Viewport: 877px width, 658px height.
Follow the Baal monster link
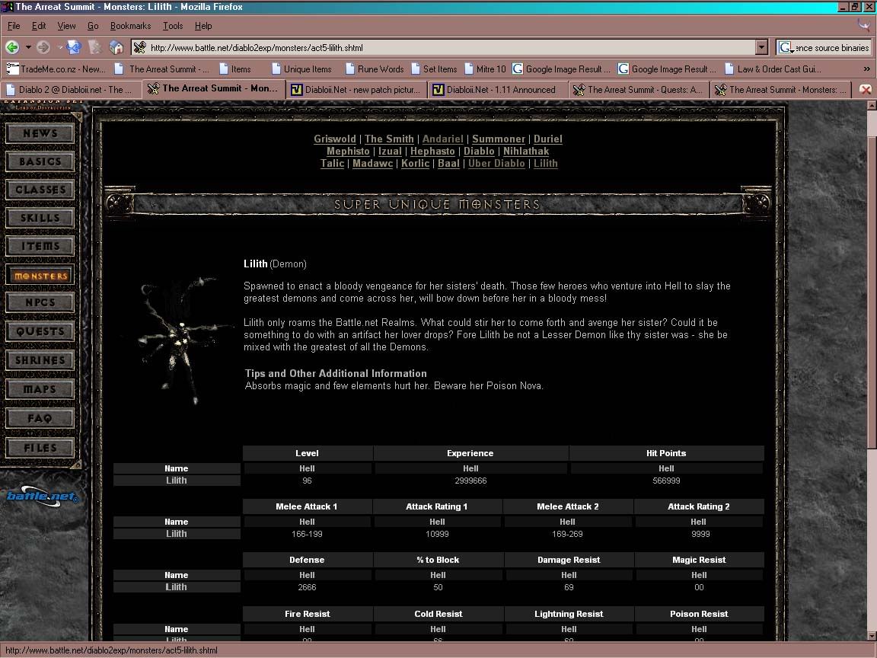click(448, 164)
